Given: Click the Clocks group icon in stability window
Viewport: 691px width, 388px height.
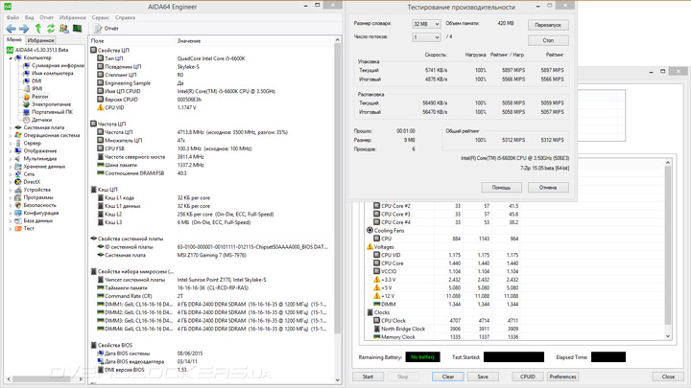Looking at the screenshot, I should tap(369, 312).
